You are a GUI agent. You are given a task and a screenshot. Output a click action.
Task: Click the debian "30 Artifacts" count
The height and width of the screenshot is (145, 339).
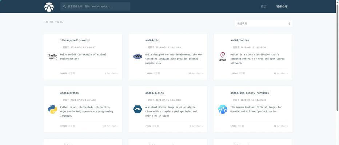click(x=281, y=74)
